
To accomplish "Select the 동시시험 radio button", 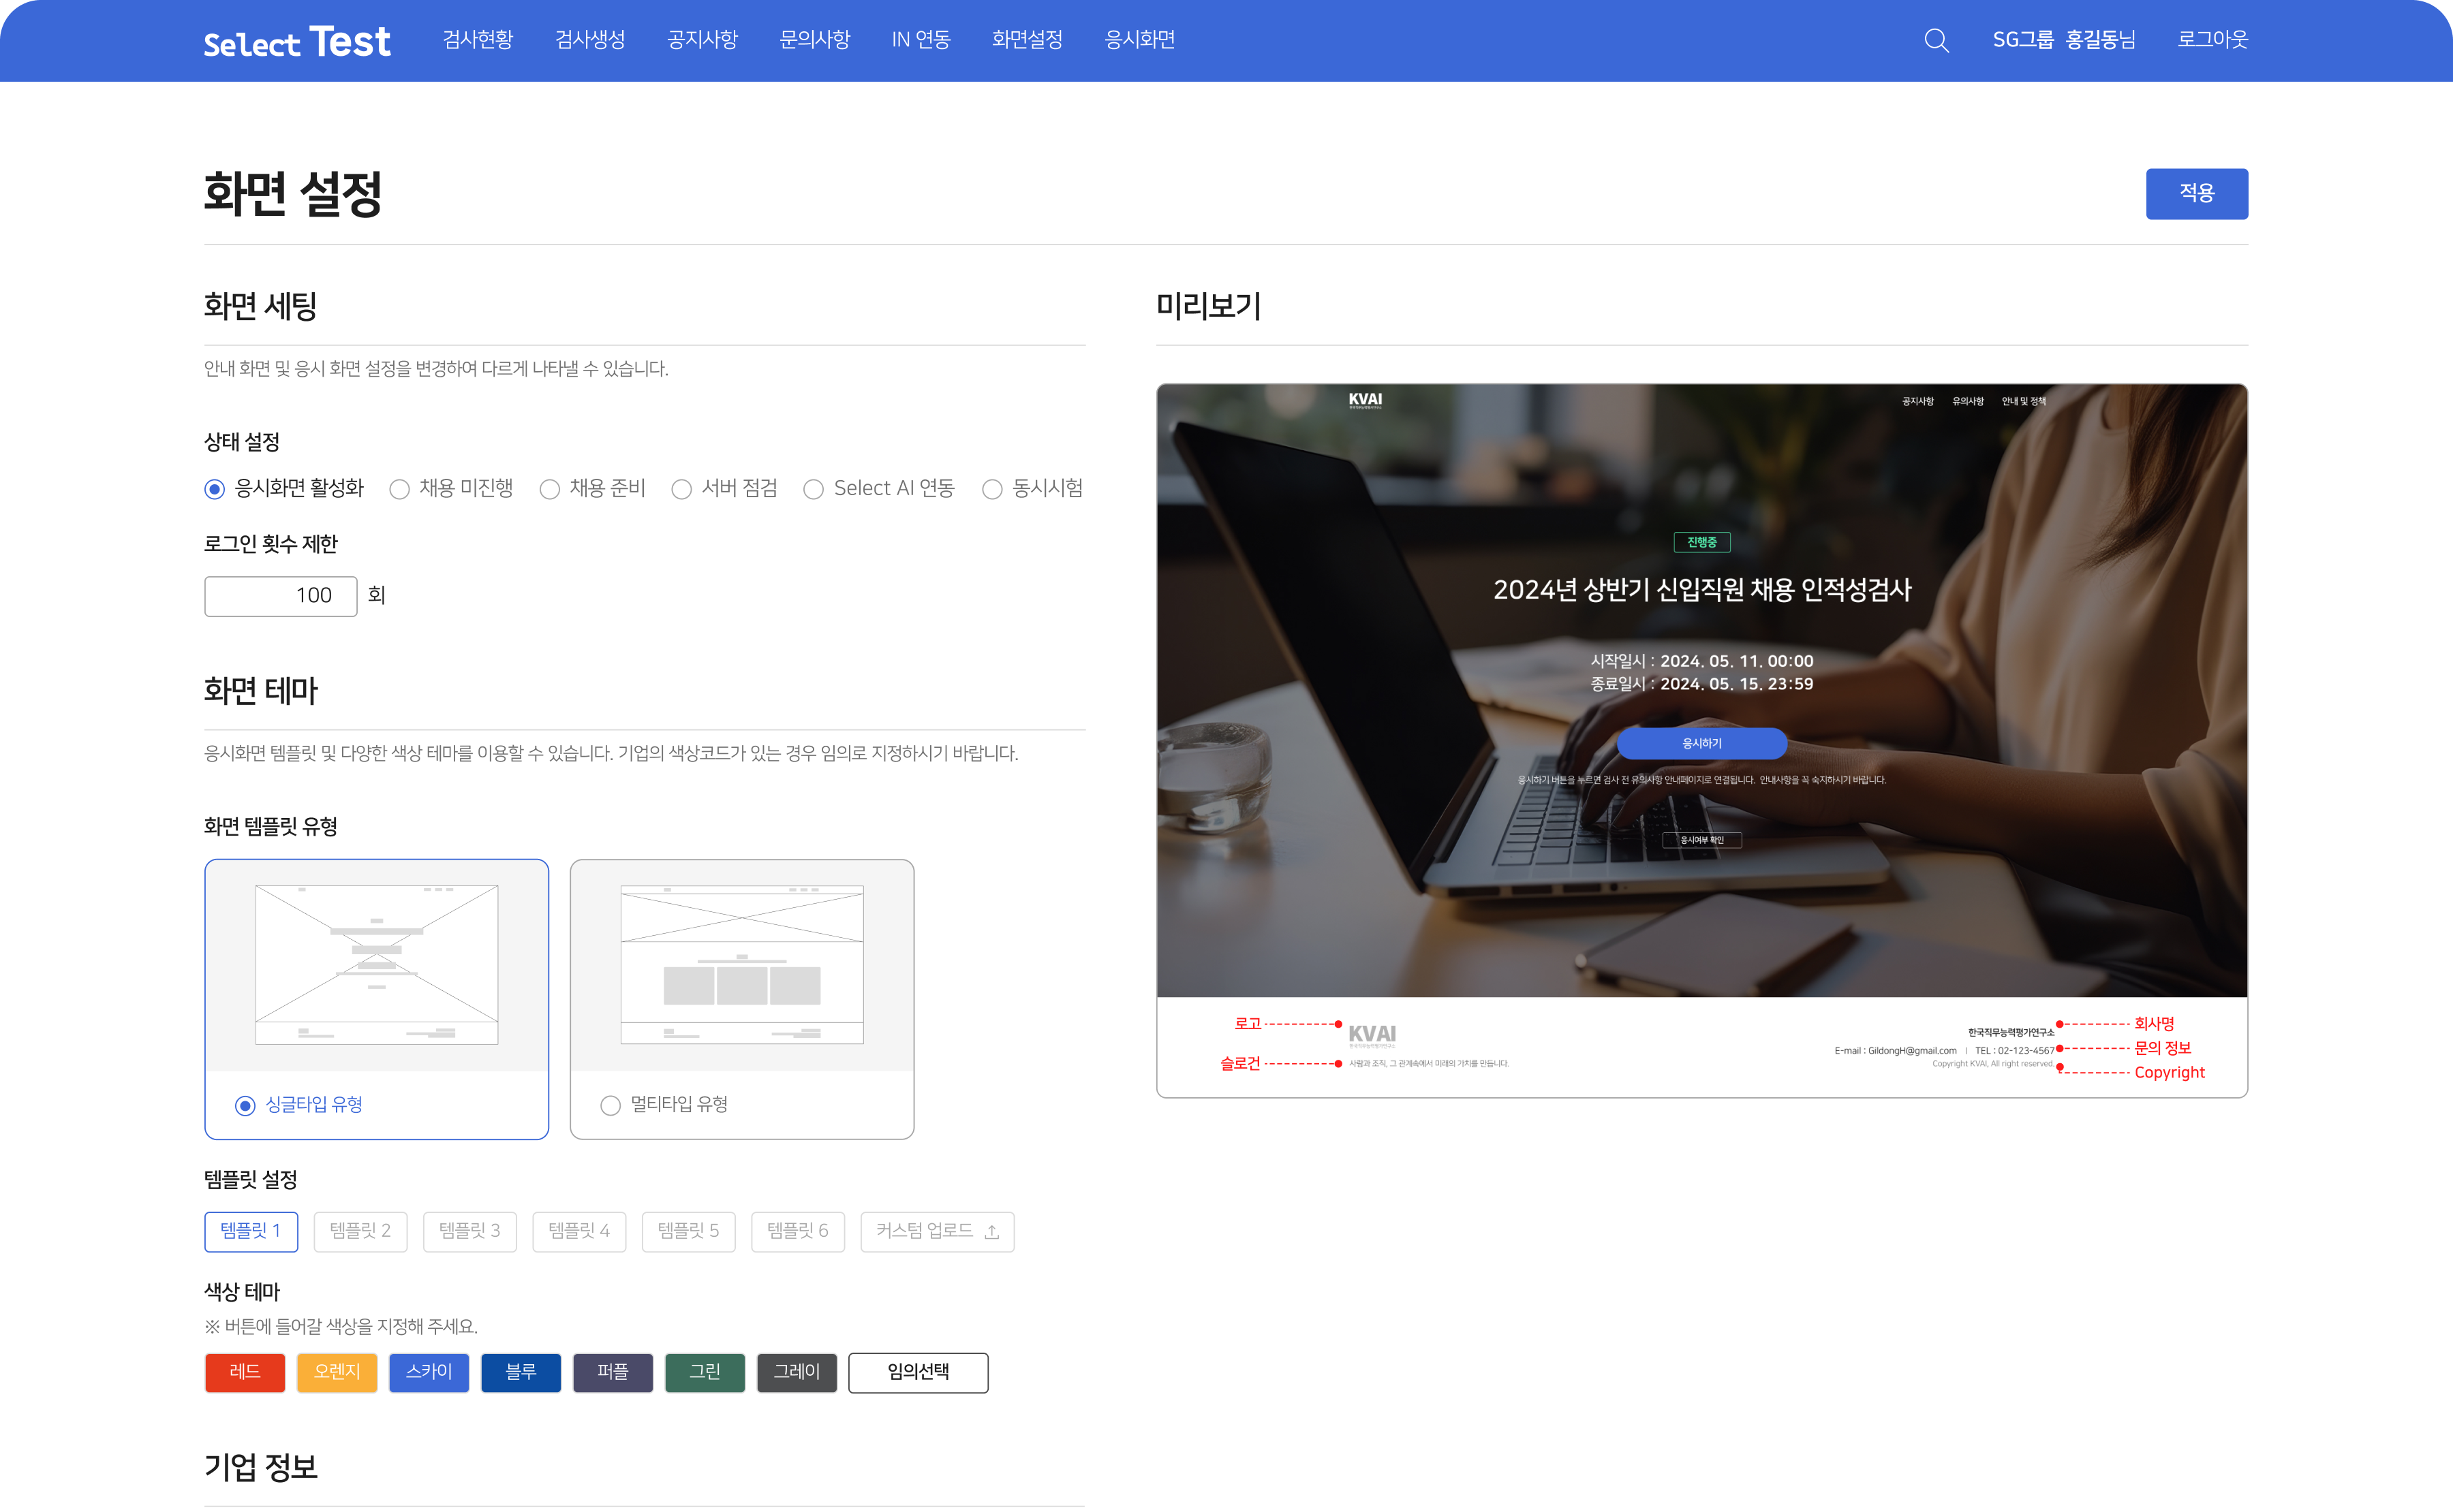I will pyautogui.click(x=992, y=489).
